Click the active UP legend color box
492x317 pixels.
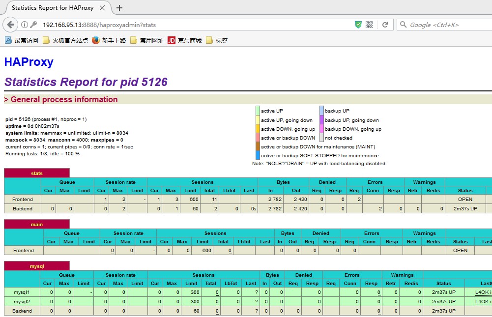[x=258, y=111]
